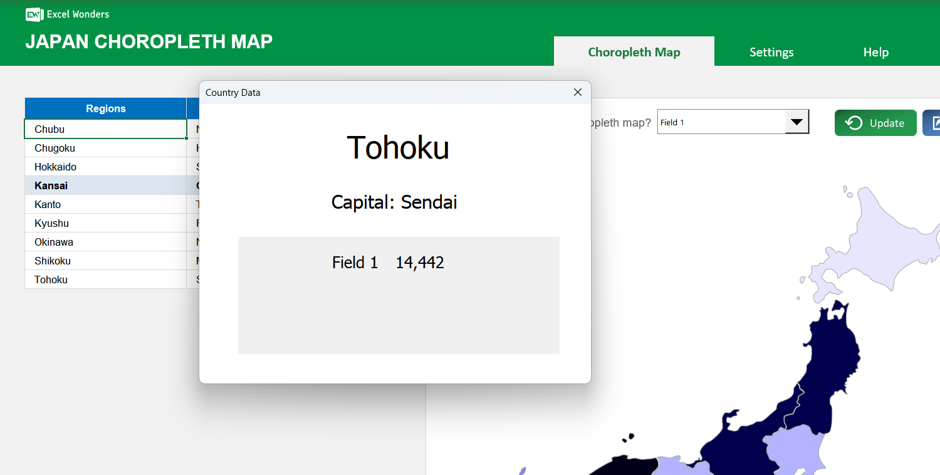Click the Excel Wonders logo icon

coord(33,14)
